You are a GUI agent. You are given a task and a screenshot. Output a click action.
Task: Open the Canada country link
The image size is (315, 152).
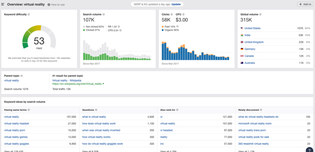click(249, 56)
